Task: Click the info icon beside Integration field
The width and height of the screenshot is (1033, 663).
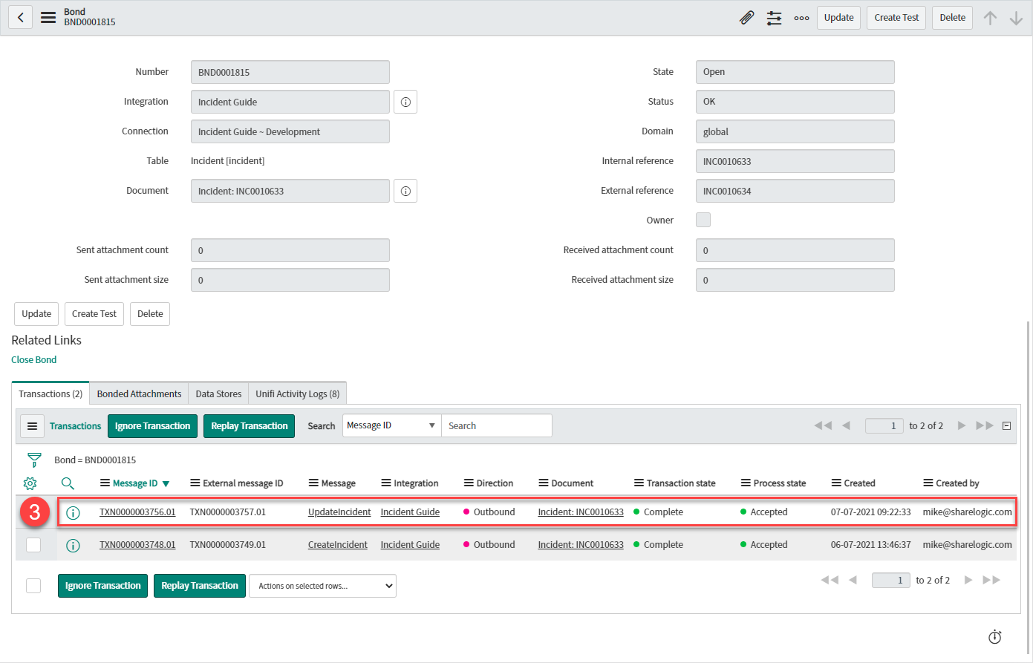Action: 405,102
